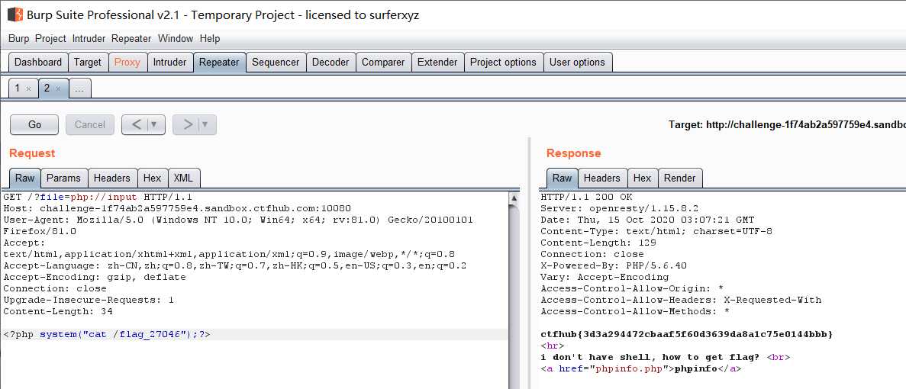Switch Response view to Headers
Viewport: 906px width, 389px height.
[x=602, y=178]
